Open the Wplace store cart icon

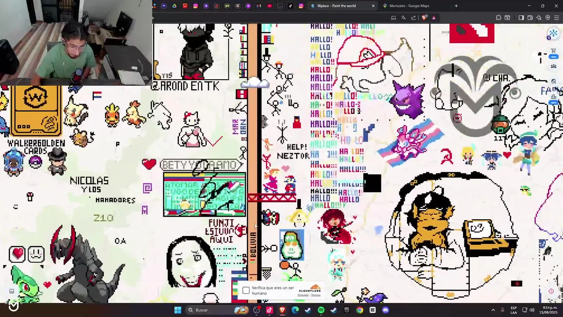coord(553,51)
